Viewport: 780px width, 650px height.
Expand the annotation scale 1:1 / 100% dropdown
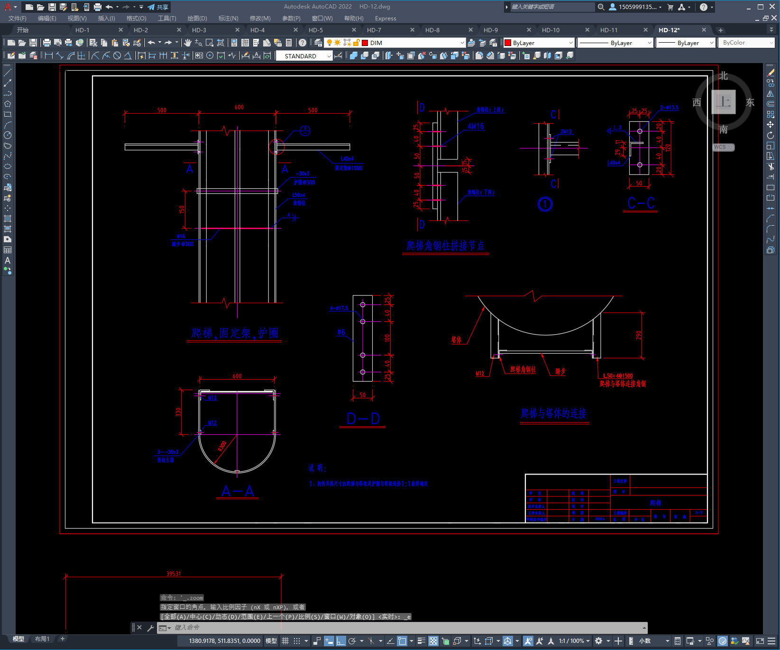pos(574,641)
